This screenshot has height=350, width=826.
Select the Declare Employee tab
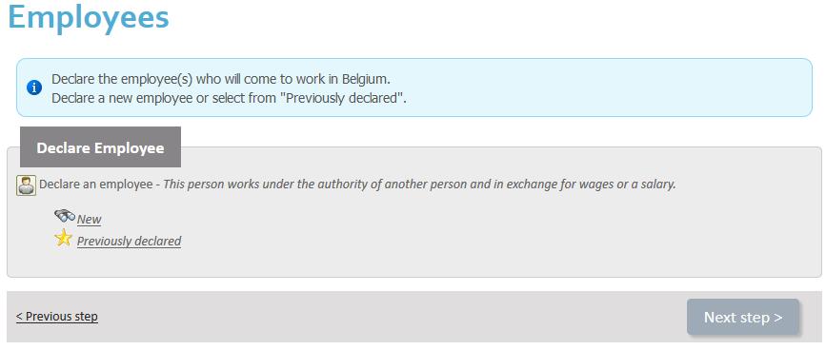point(100,147)
